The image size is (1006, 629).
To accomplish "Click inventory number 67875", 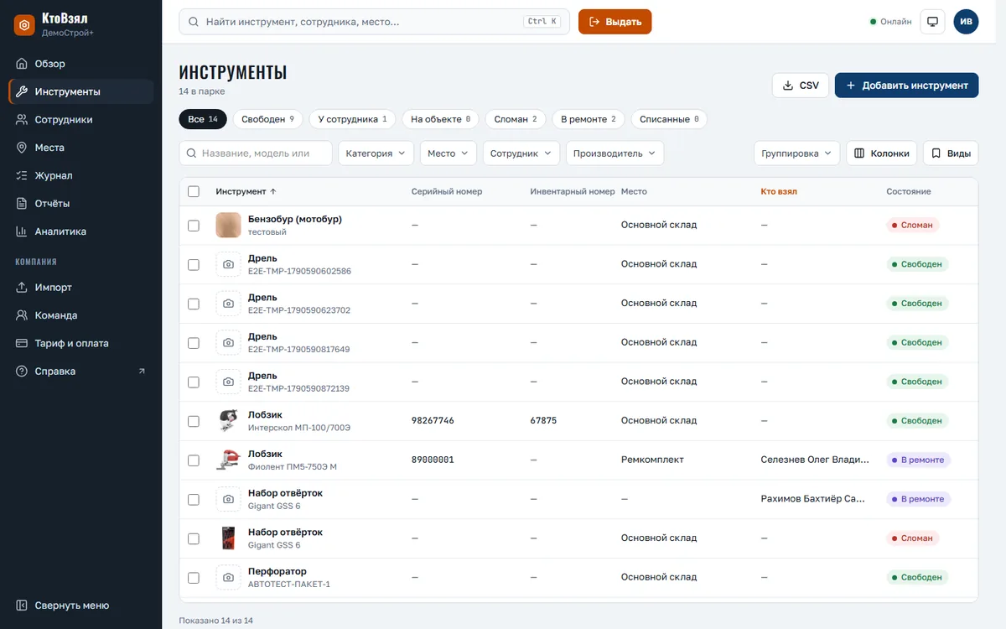I will coord(543,421).
